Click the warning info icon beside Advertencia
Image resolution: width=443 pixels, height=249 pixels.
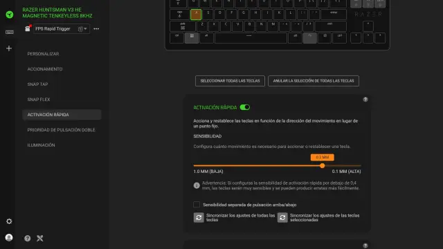197,185
